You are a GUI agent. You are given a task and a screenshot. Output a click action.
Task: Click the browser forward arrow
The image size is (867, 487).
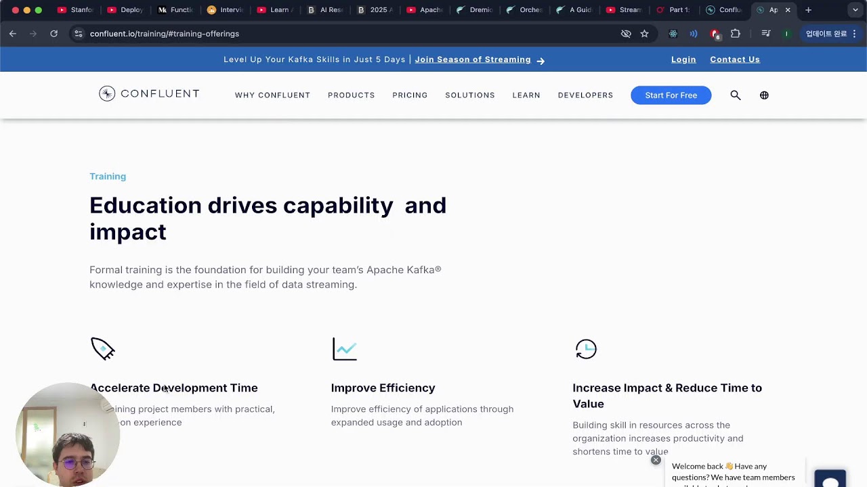[x=33, y=33]
